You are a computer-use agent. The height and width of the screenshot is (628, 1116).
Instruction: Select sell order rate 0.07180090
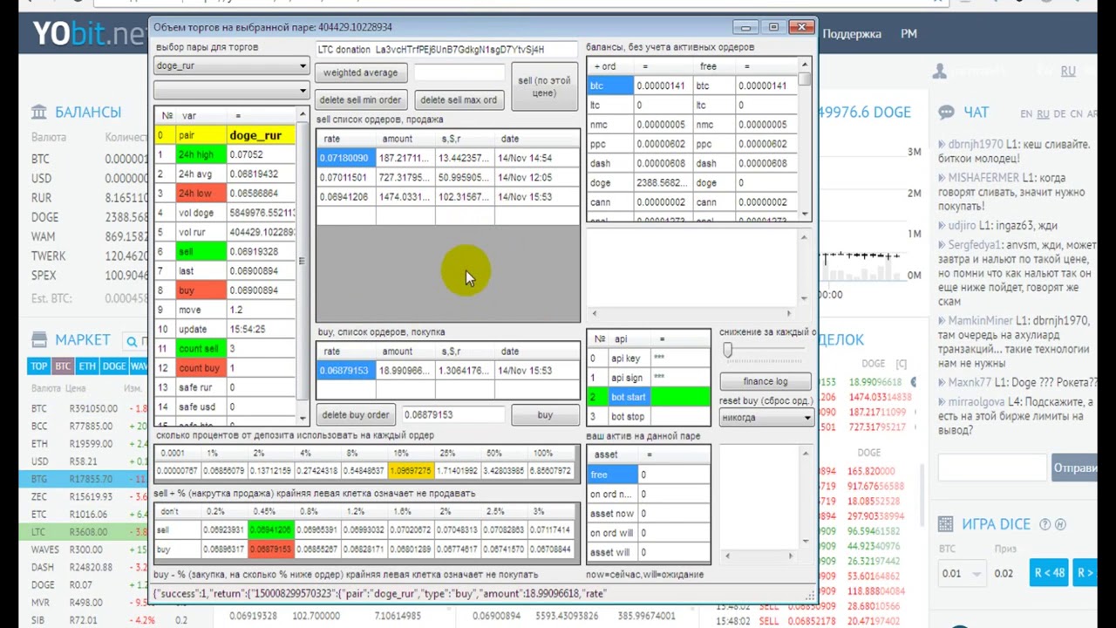(x=345, y=158)
